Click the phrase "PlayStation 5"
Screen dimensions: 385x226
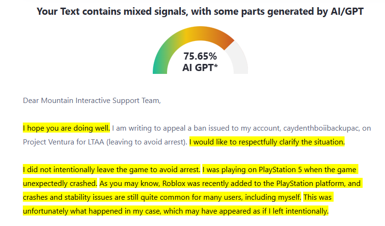coord(279,169)
